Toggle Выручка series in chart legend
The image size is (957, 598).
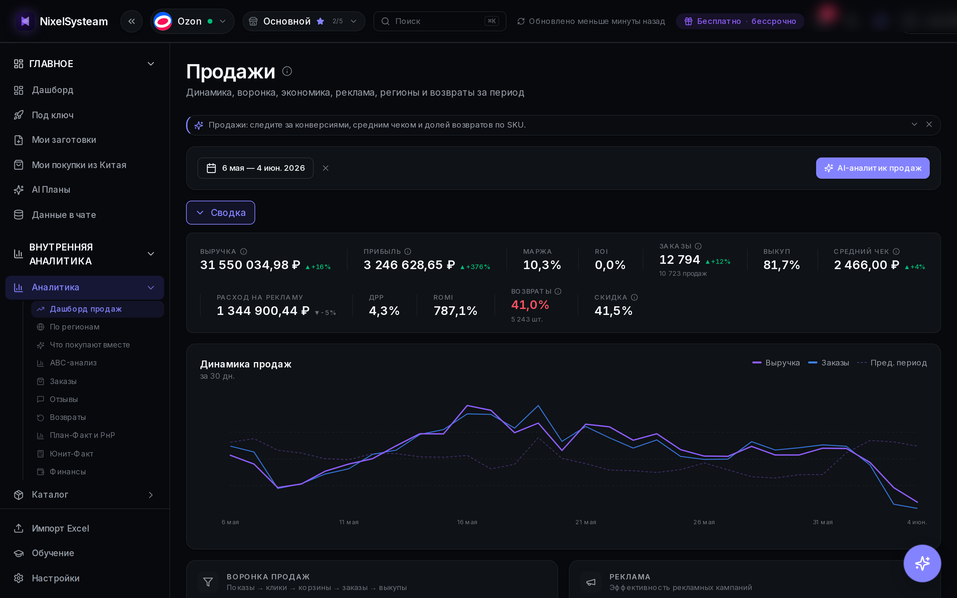(x=776, y=363)
